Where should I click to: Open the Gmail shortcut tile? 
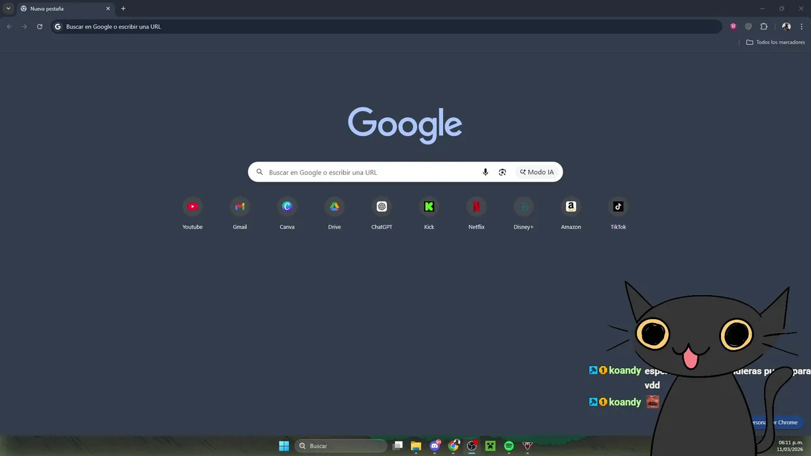239,213
